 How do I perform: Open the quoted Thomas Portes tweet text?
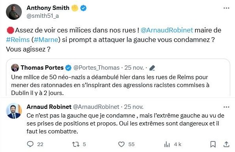tap(110, 85)
